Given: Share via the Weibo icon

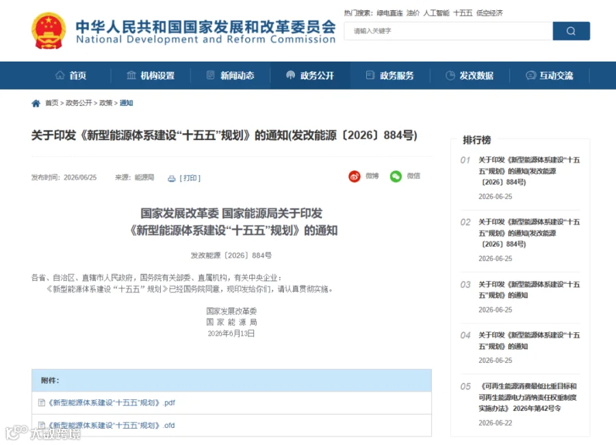Looking at the screenshot, I should point(355,176).
